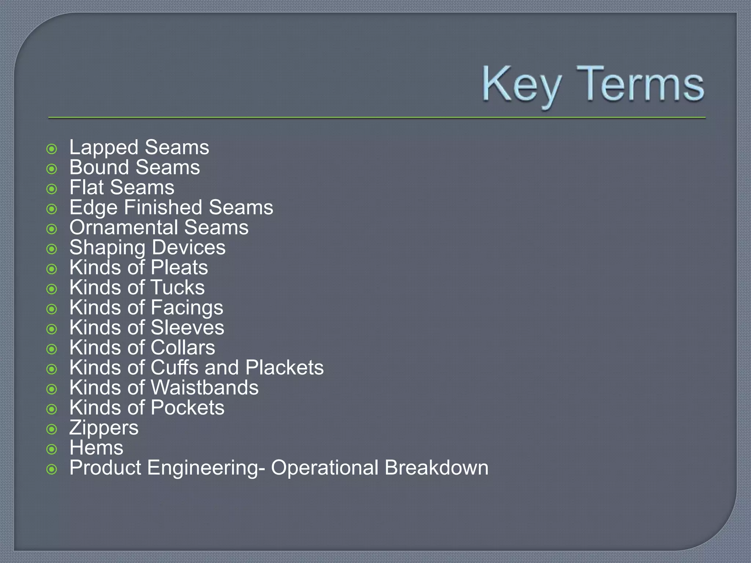
Task: Select Product Engineering- Operational Breakdown text
Action: point(279,468)
